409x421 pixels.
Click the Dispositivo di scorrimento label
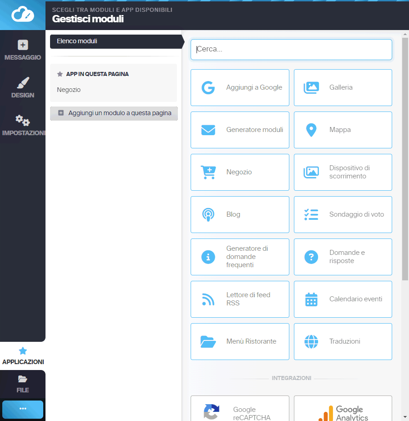coord(350,172)
